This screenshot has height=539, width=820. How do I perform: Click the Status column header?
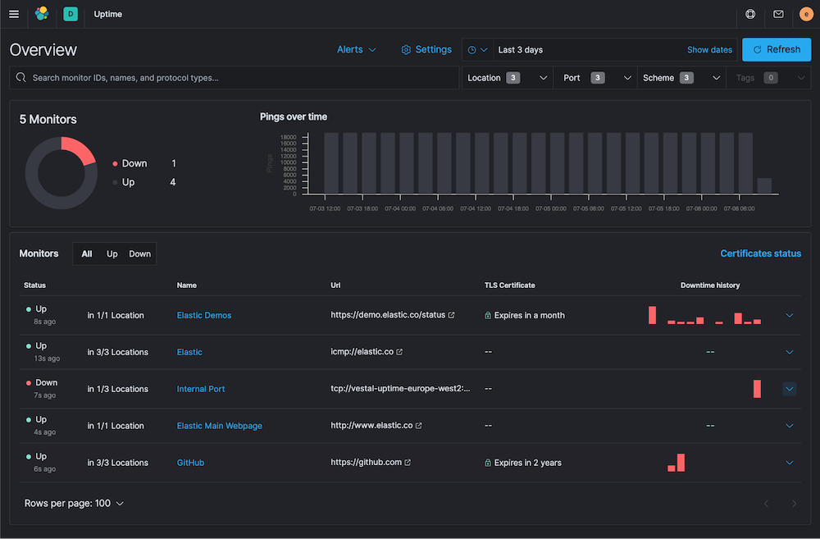34,285
